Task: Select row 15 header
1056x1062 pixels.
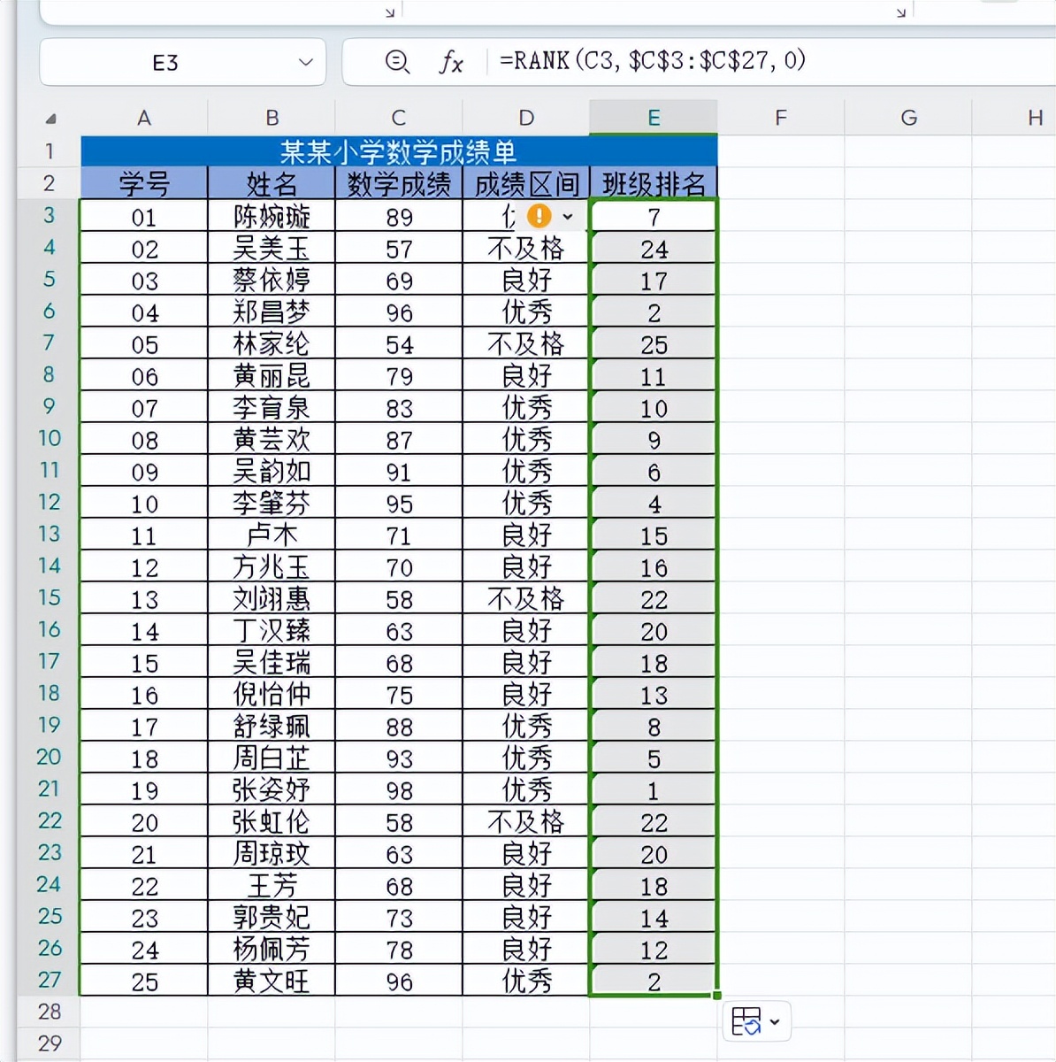Action: pyautogui.click(x=50, y=597)
